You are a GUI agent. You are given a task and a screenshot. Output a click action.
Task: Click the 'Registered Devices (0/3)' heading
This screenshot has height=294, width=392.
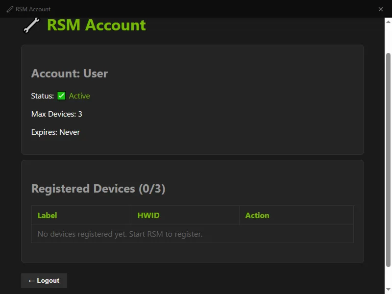[x=98, y=189]
